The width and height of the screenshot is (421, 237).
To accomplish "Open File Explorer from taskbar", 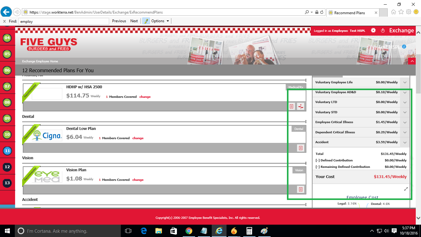I will click(x=159, y=231).
